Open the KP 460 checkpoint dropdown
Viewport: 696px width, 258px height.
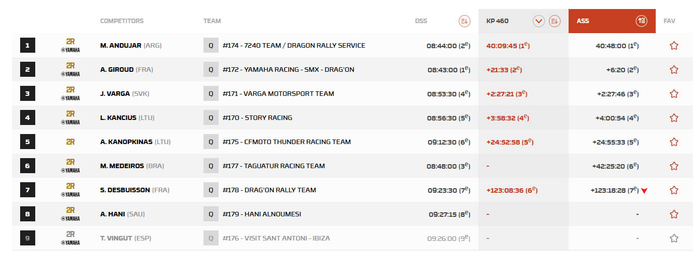click(539, 21)
